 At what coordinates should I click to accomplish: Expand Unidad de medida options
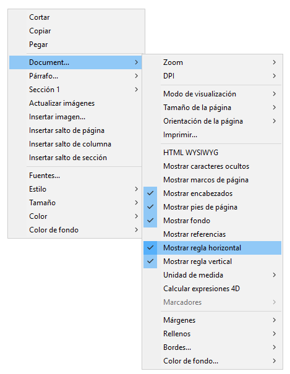[x=212, y=275]
